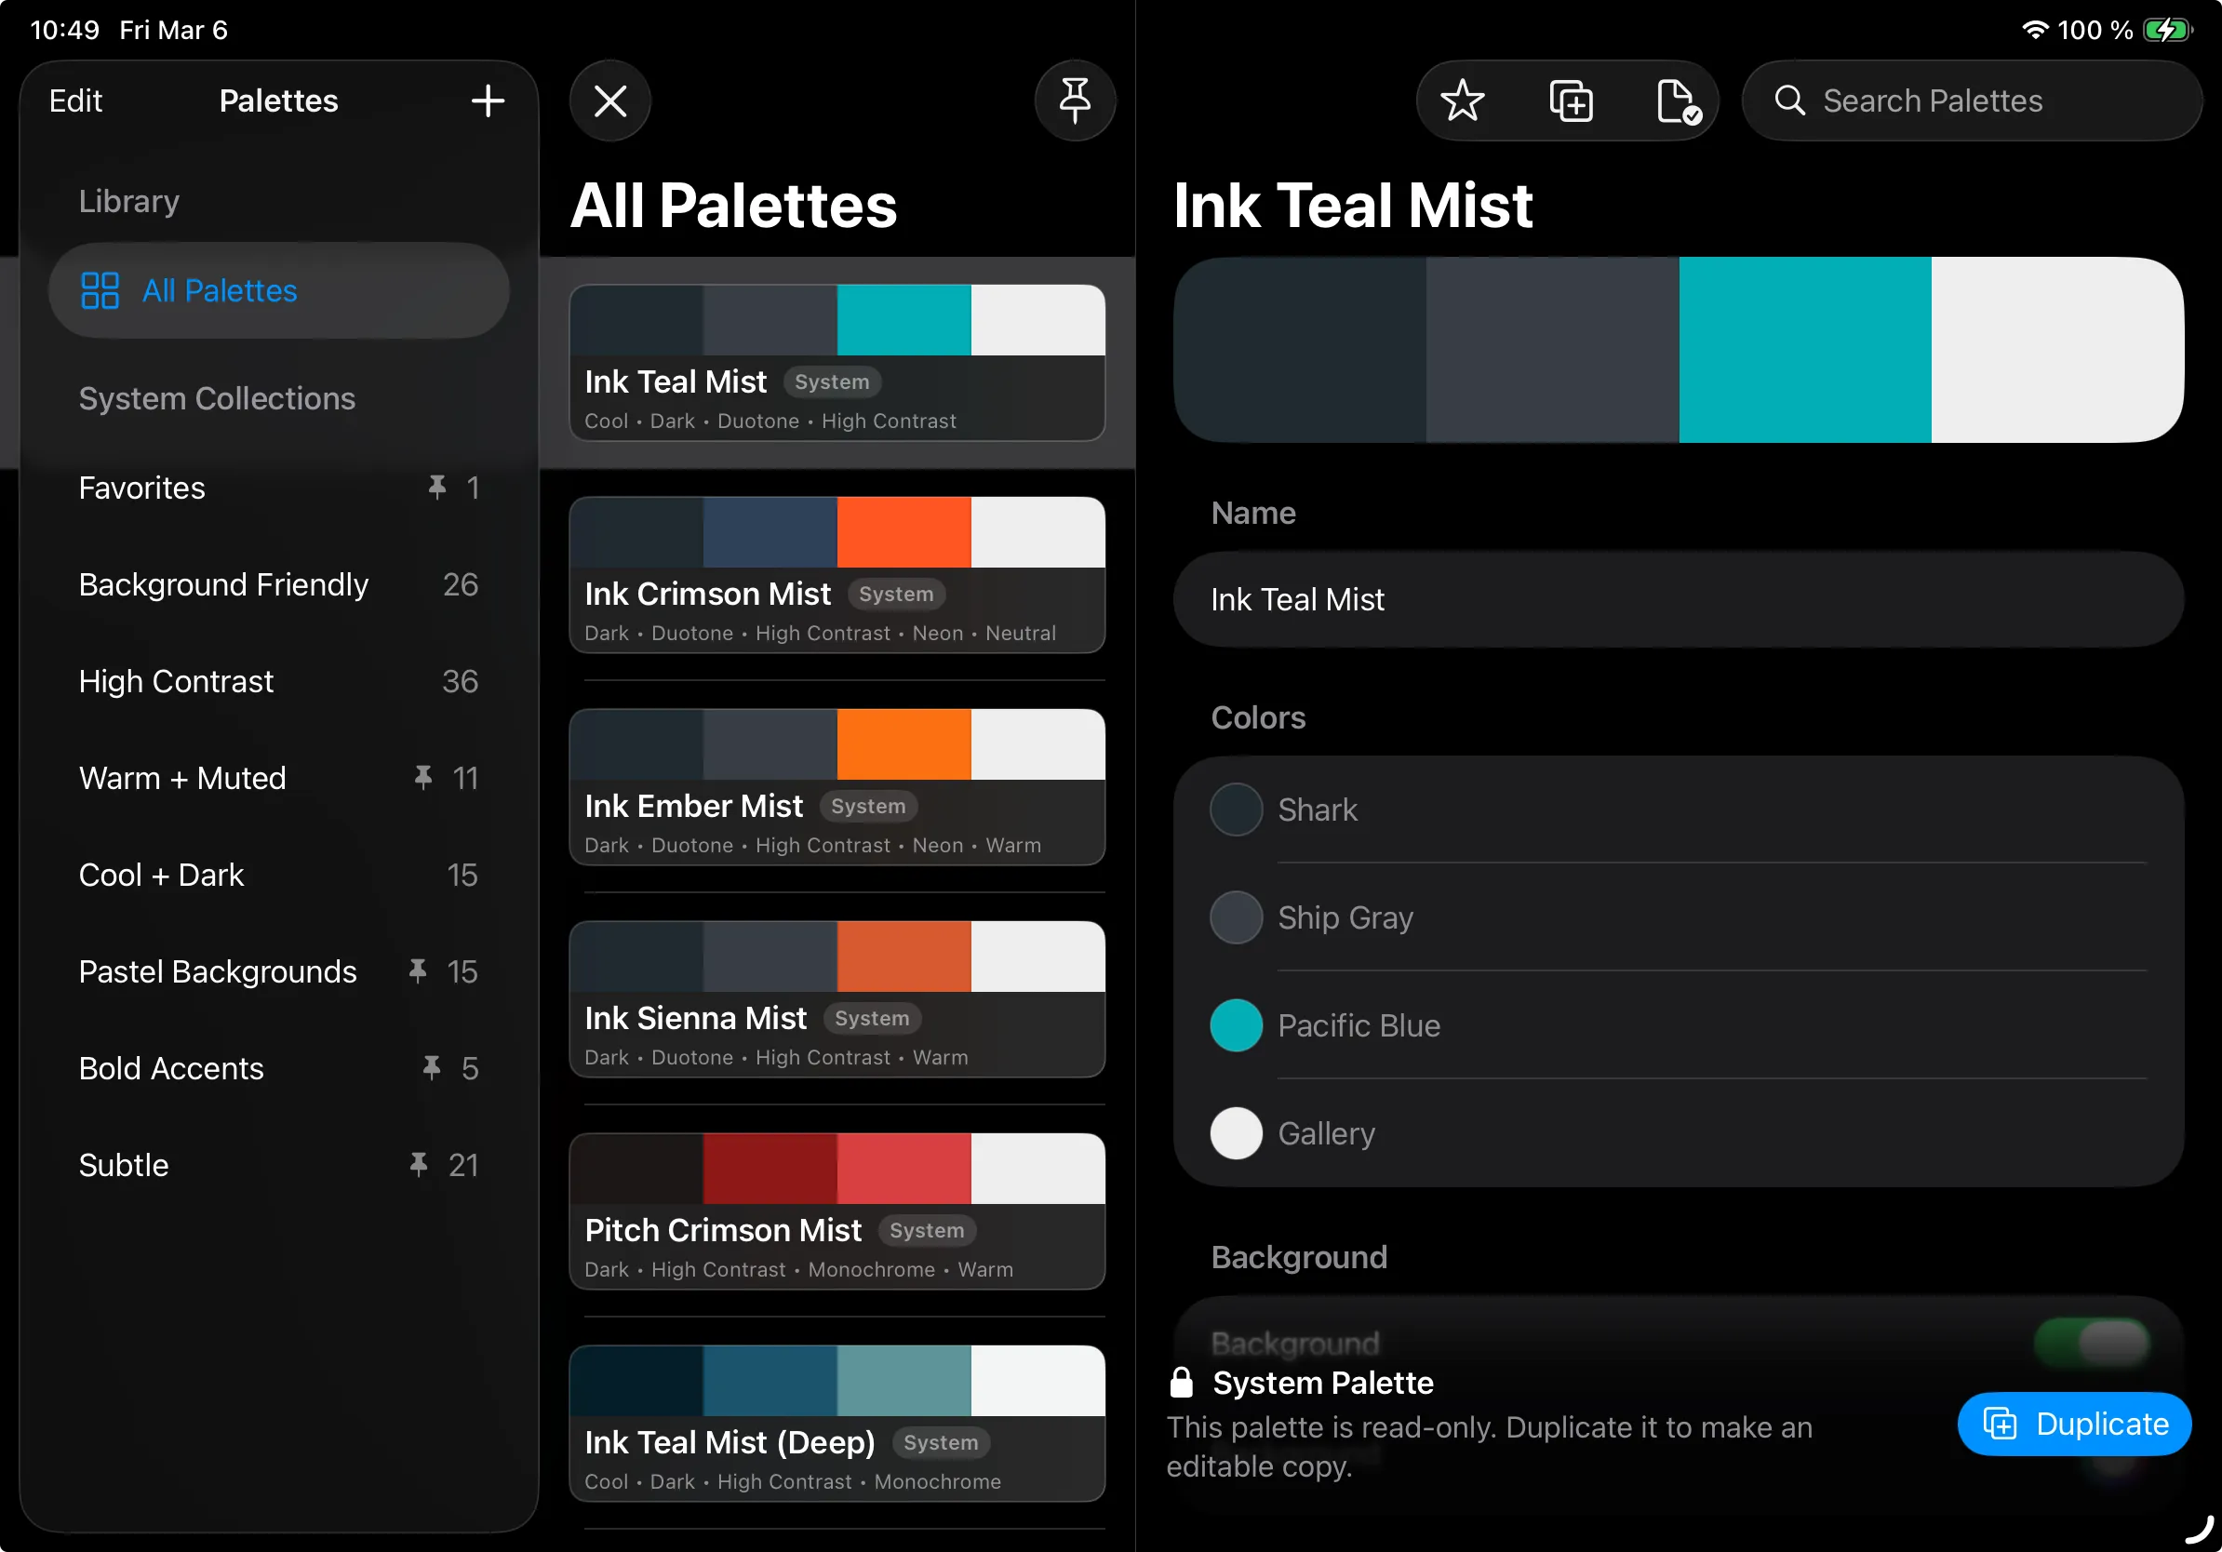Click the lock icon beside System Palette
The height and width of the screenshot is (1552, 2222).
point(1182,1382)
